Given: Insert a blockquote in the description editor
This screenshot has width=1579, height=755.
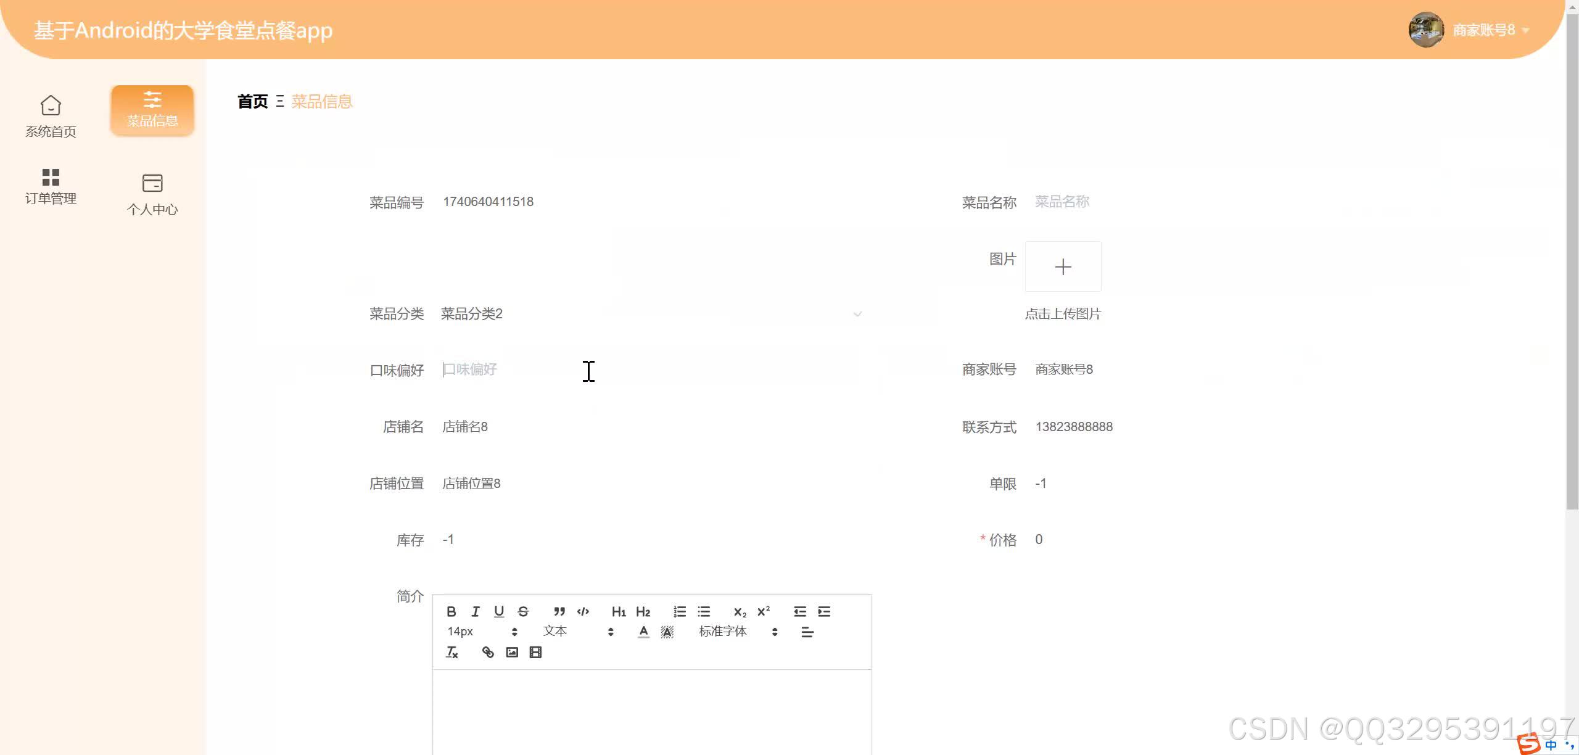Looking at the screenshot, I should (559, 611).
